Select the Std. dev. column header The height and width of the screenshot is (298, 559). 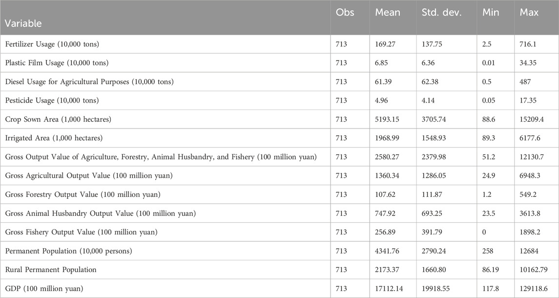tap(441, 12)
